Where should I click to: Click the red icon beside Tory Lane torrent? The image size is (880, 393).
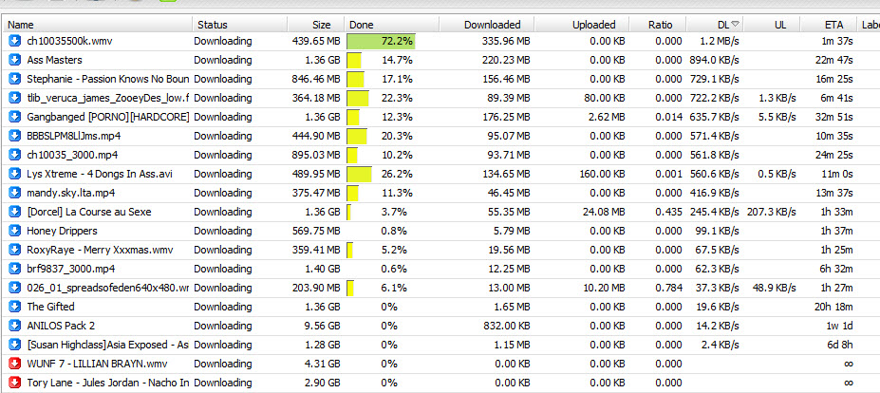click(14, 383)
